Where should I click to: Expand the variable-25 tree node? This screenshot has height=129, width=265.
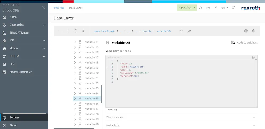[75, 99]
